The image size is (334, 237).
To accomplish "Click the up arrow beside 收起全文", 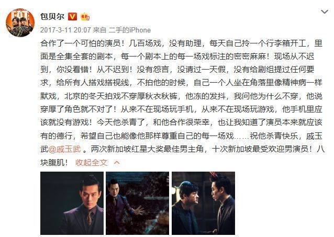I will click(x=117, y=163).
